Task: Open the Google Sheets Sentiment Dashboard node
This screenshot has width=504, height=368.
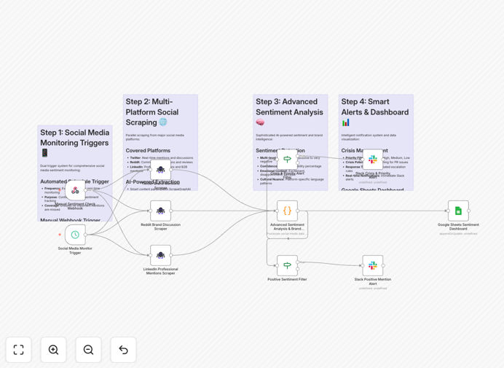Action: 458,211
